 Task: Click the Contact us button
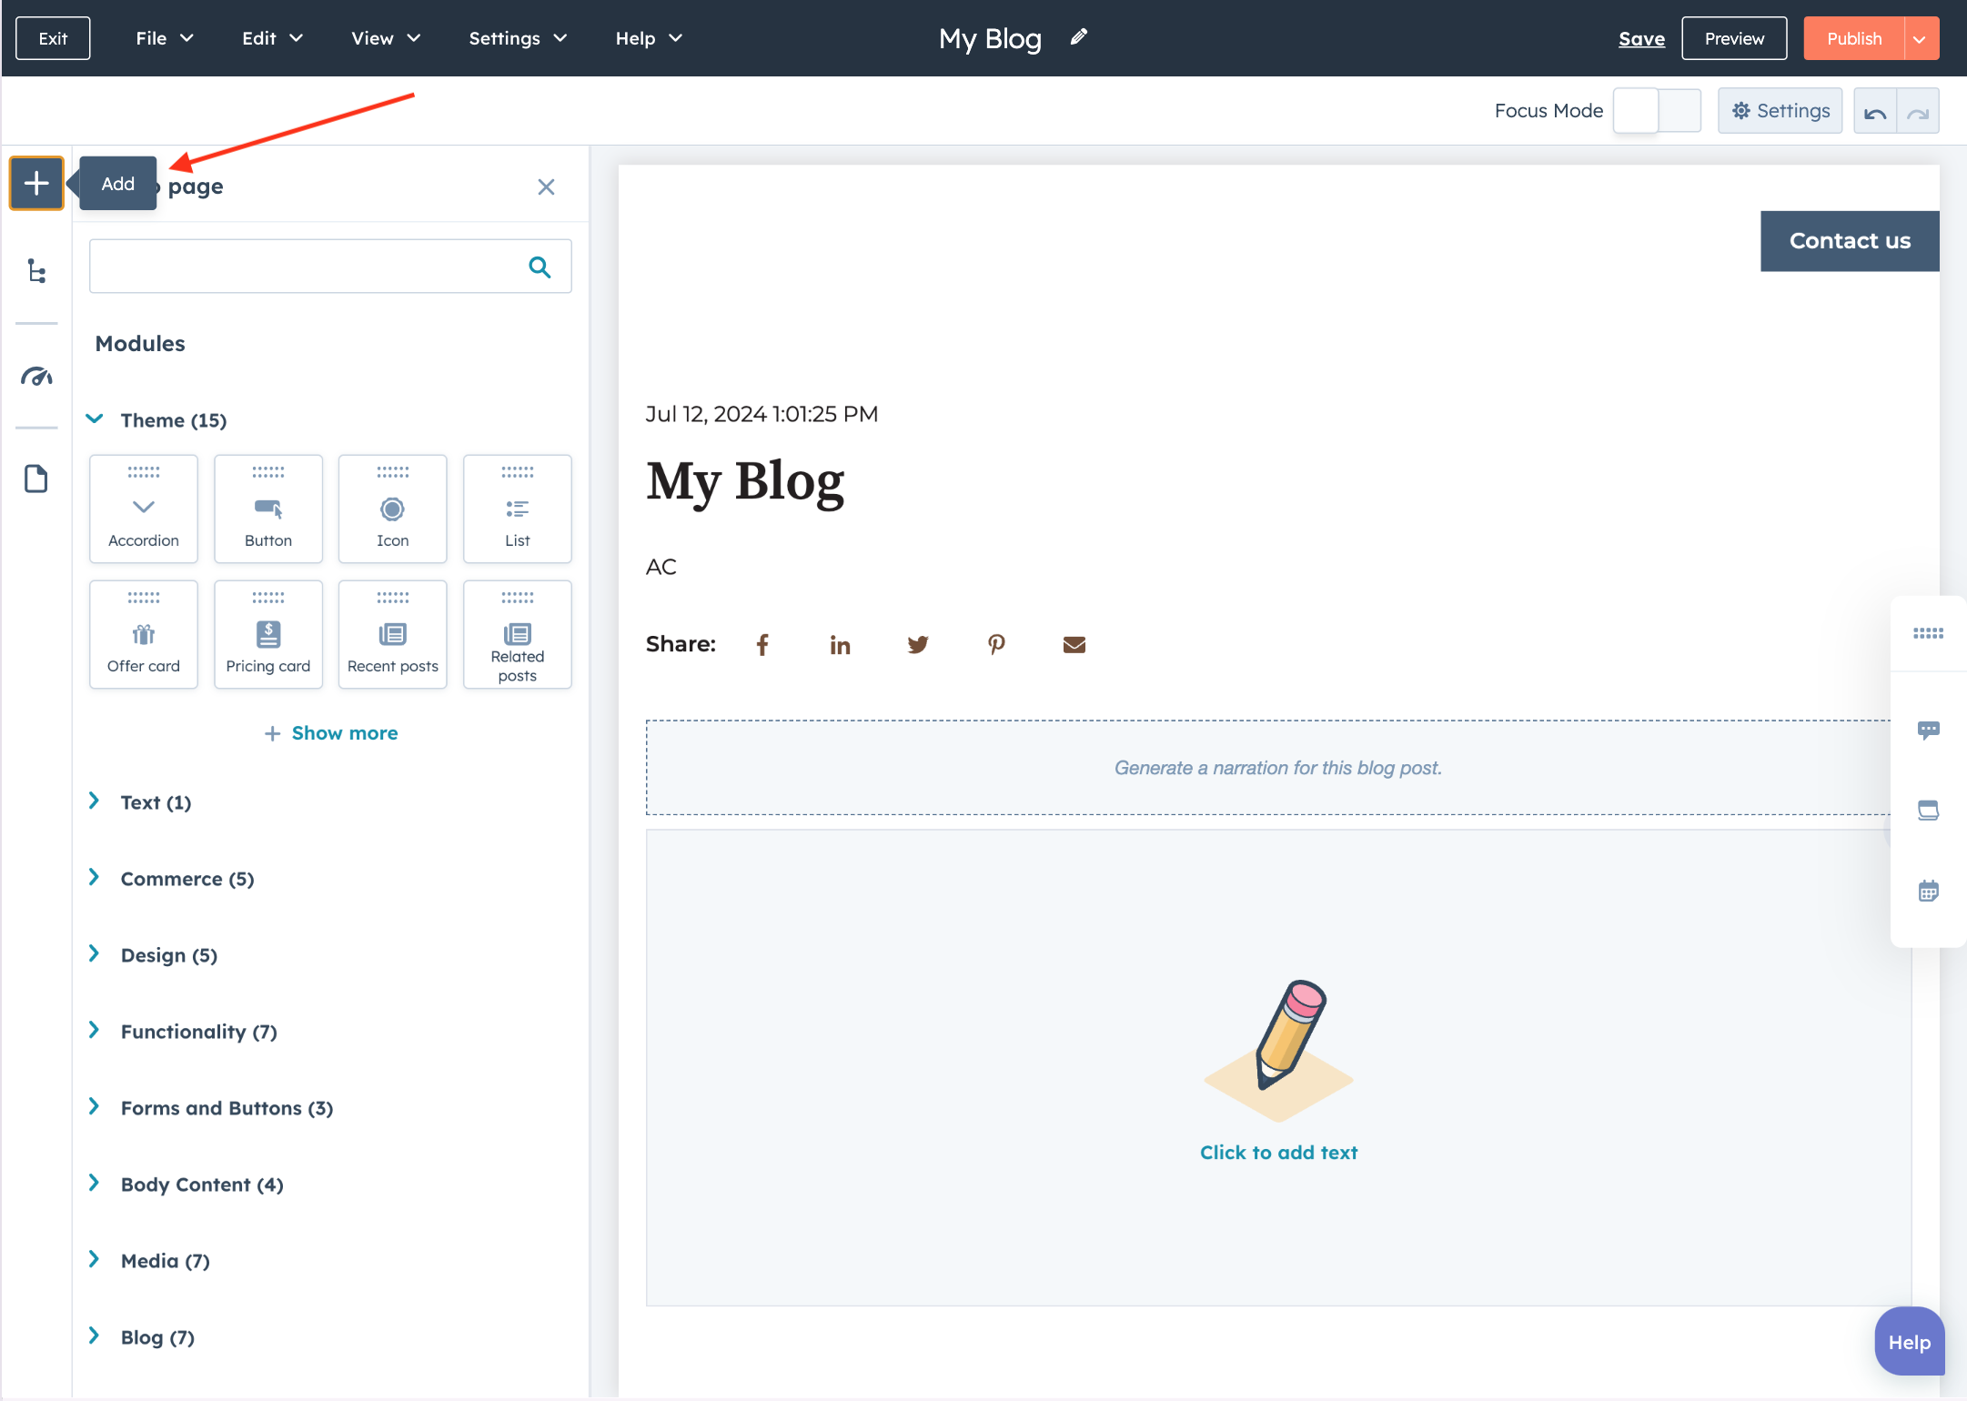coord(1850,241)
